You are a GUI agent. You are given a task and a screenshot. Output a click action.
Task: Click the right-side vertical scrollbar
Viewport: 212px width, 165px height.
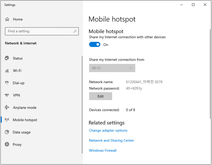point(210,74)
